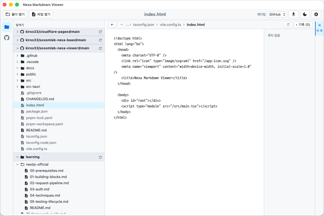This screenshot has height=216, width=324.
Task: Open the 렌더링 GitHub style dropdown
Action: [277, 14]
